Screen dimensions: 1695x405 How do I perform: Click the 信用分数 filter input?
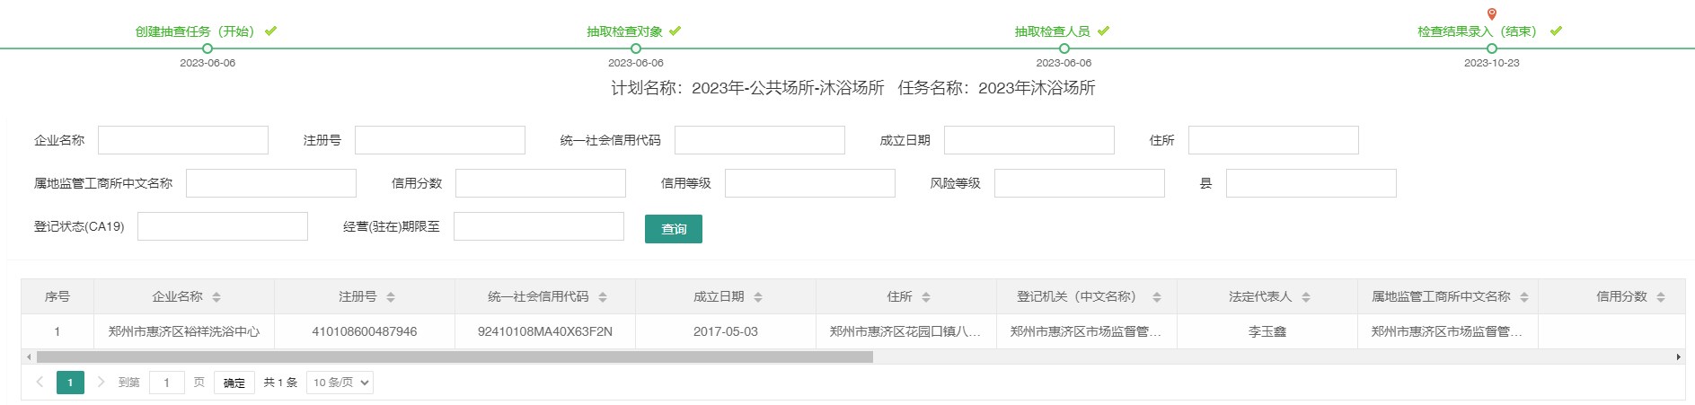pyautogui.click(x=541, y=183)
